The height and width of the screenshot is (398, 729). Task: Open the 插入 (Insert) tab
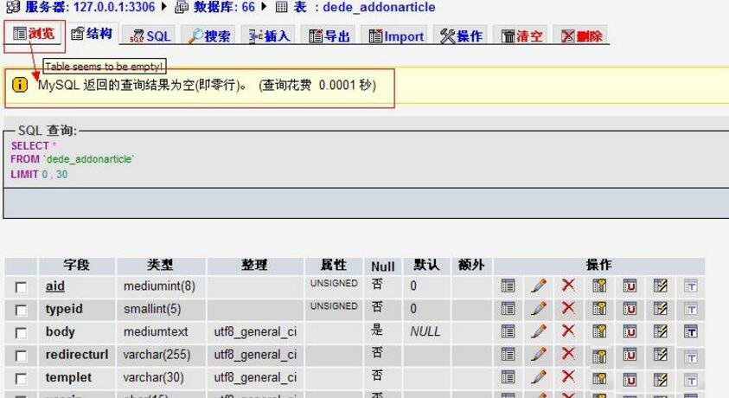tap(270, 35)
